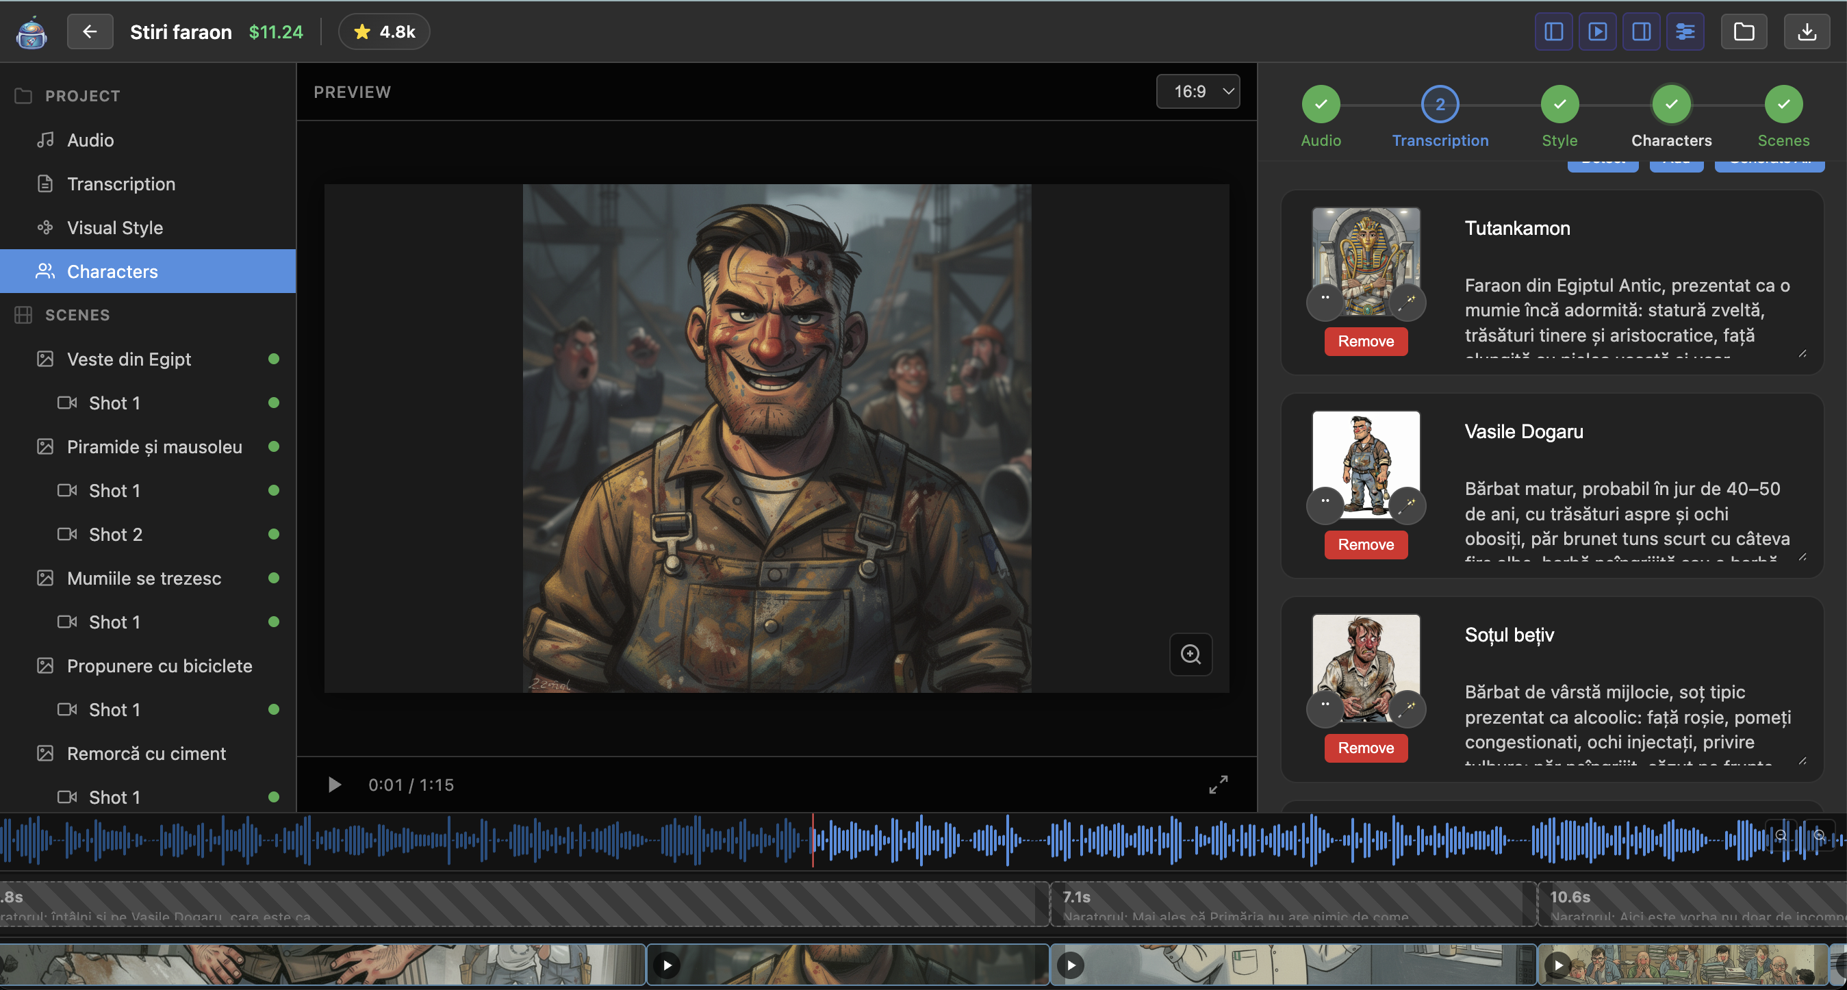Click the back arrow button
Screen dimensions: 1847x990
pos(90,31)
